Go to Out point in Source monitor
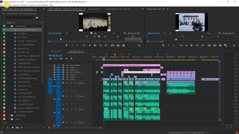Image resolution: width=239 pixels, height=134 pixels. (106, 45)
